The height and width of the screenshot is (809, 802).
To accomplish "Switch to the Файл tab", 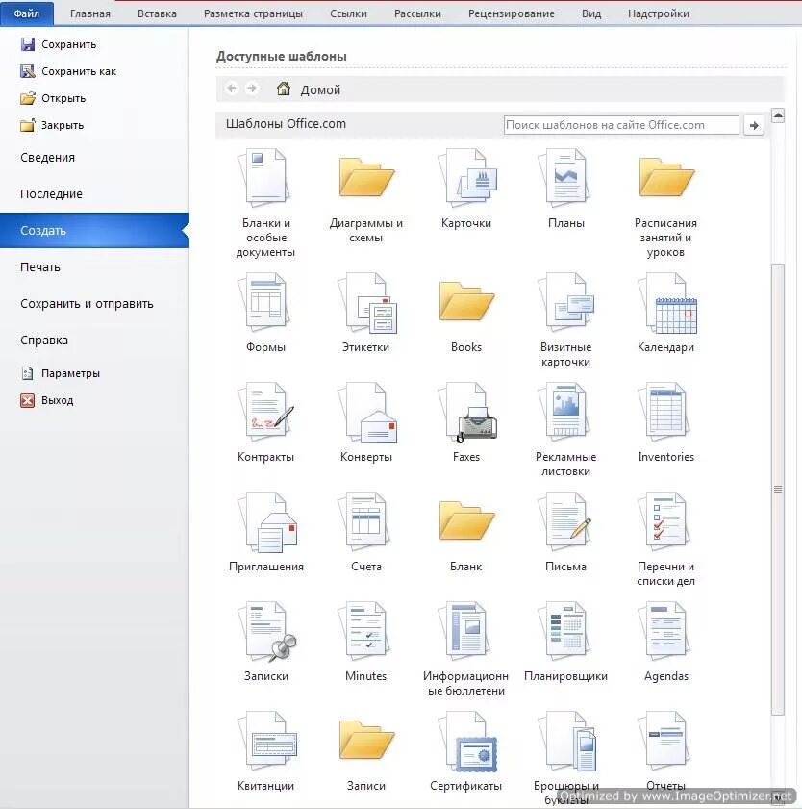I will click(27, 13).
